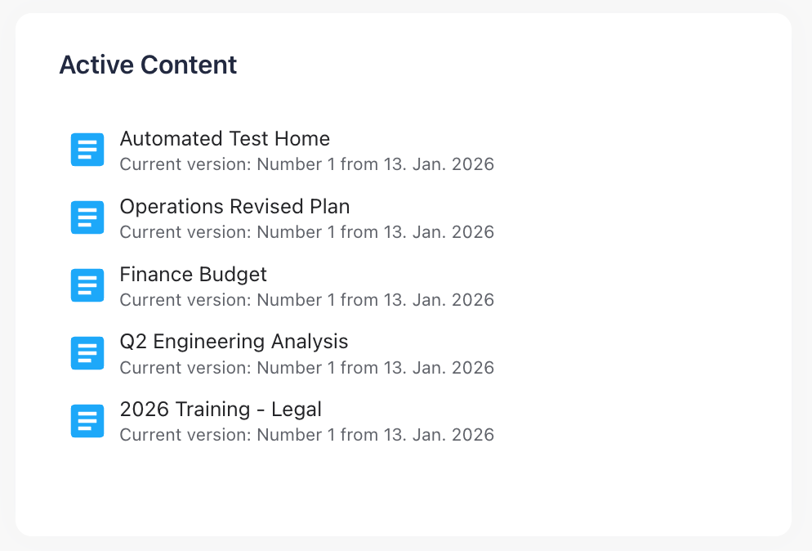The image size is (812, 551).
Task: Click version text under Finance Budget
Action: coord(306,300)
